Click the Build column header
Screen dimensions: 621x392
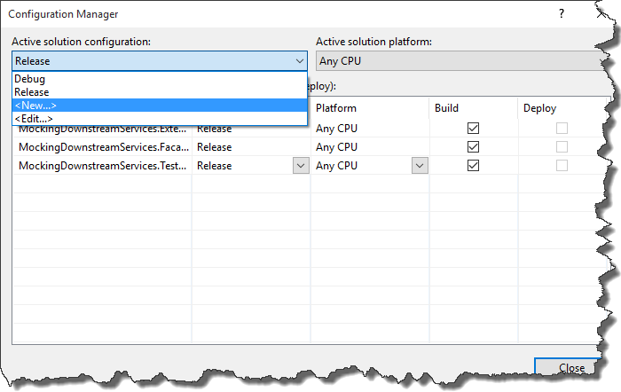pos(473,108)
